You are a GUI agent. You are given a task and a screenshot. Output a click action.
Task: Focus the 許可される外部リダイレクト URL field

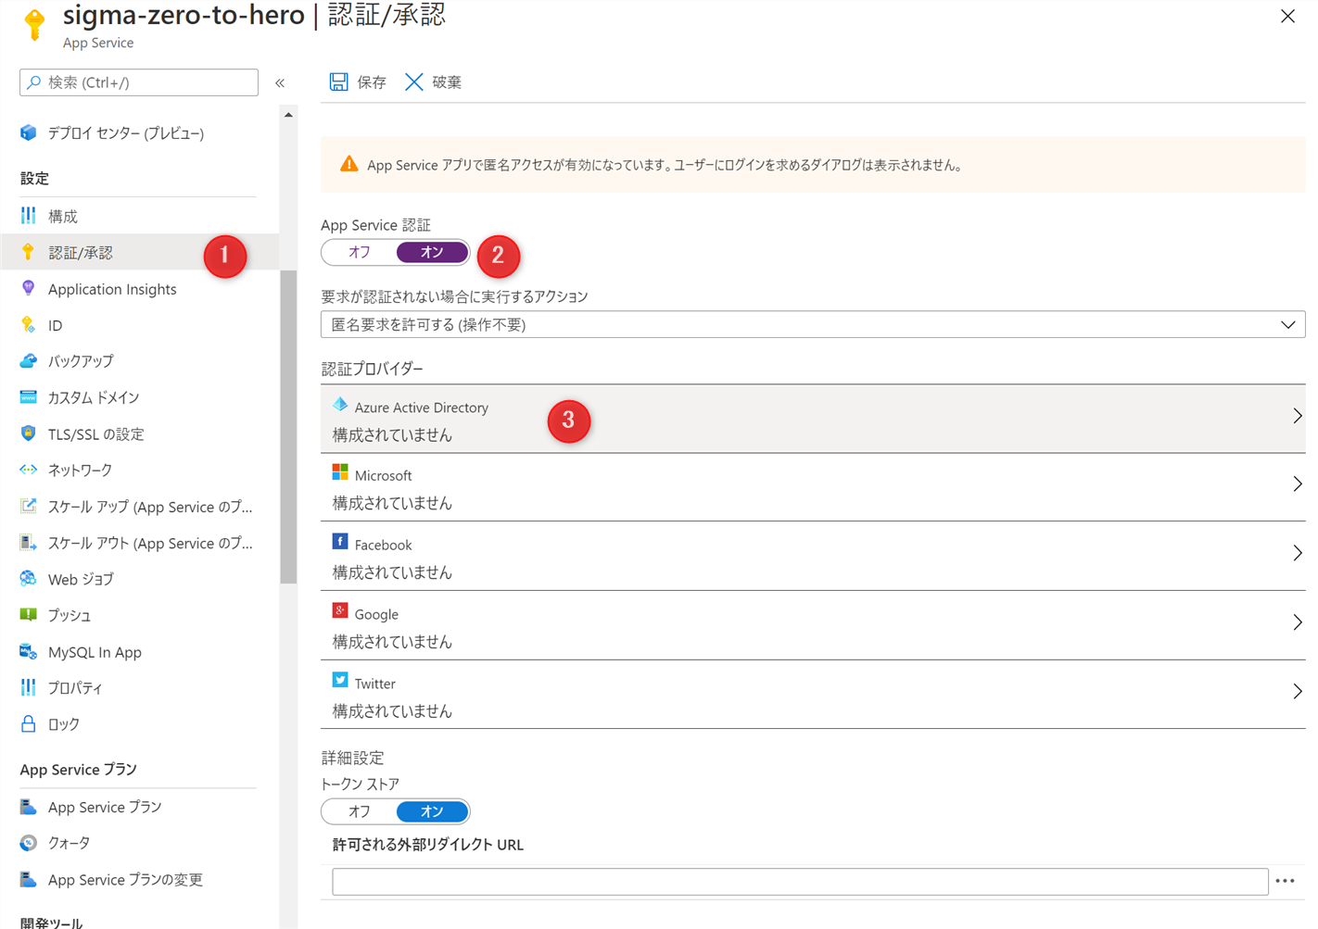pyautogui.click(x=800, y=882)
